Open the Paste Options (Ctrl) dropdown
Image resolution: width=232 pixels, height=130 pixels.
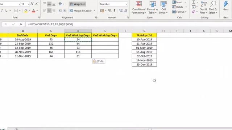[99, 61]
